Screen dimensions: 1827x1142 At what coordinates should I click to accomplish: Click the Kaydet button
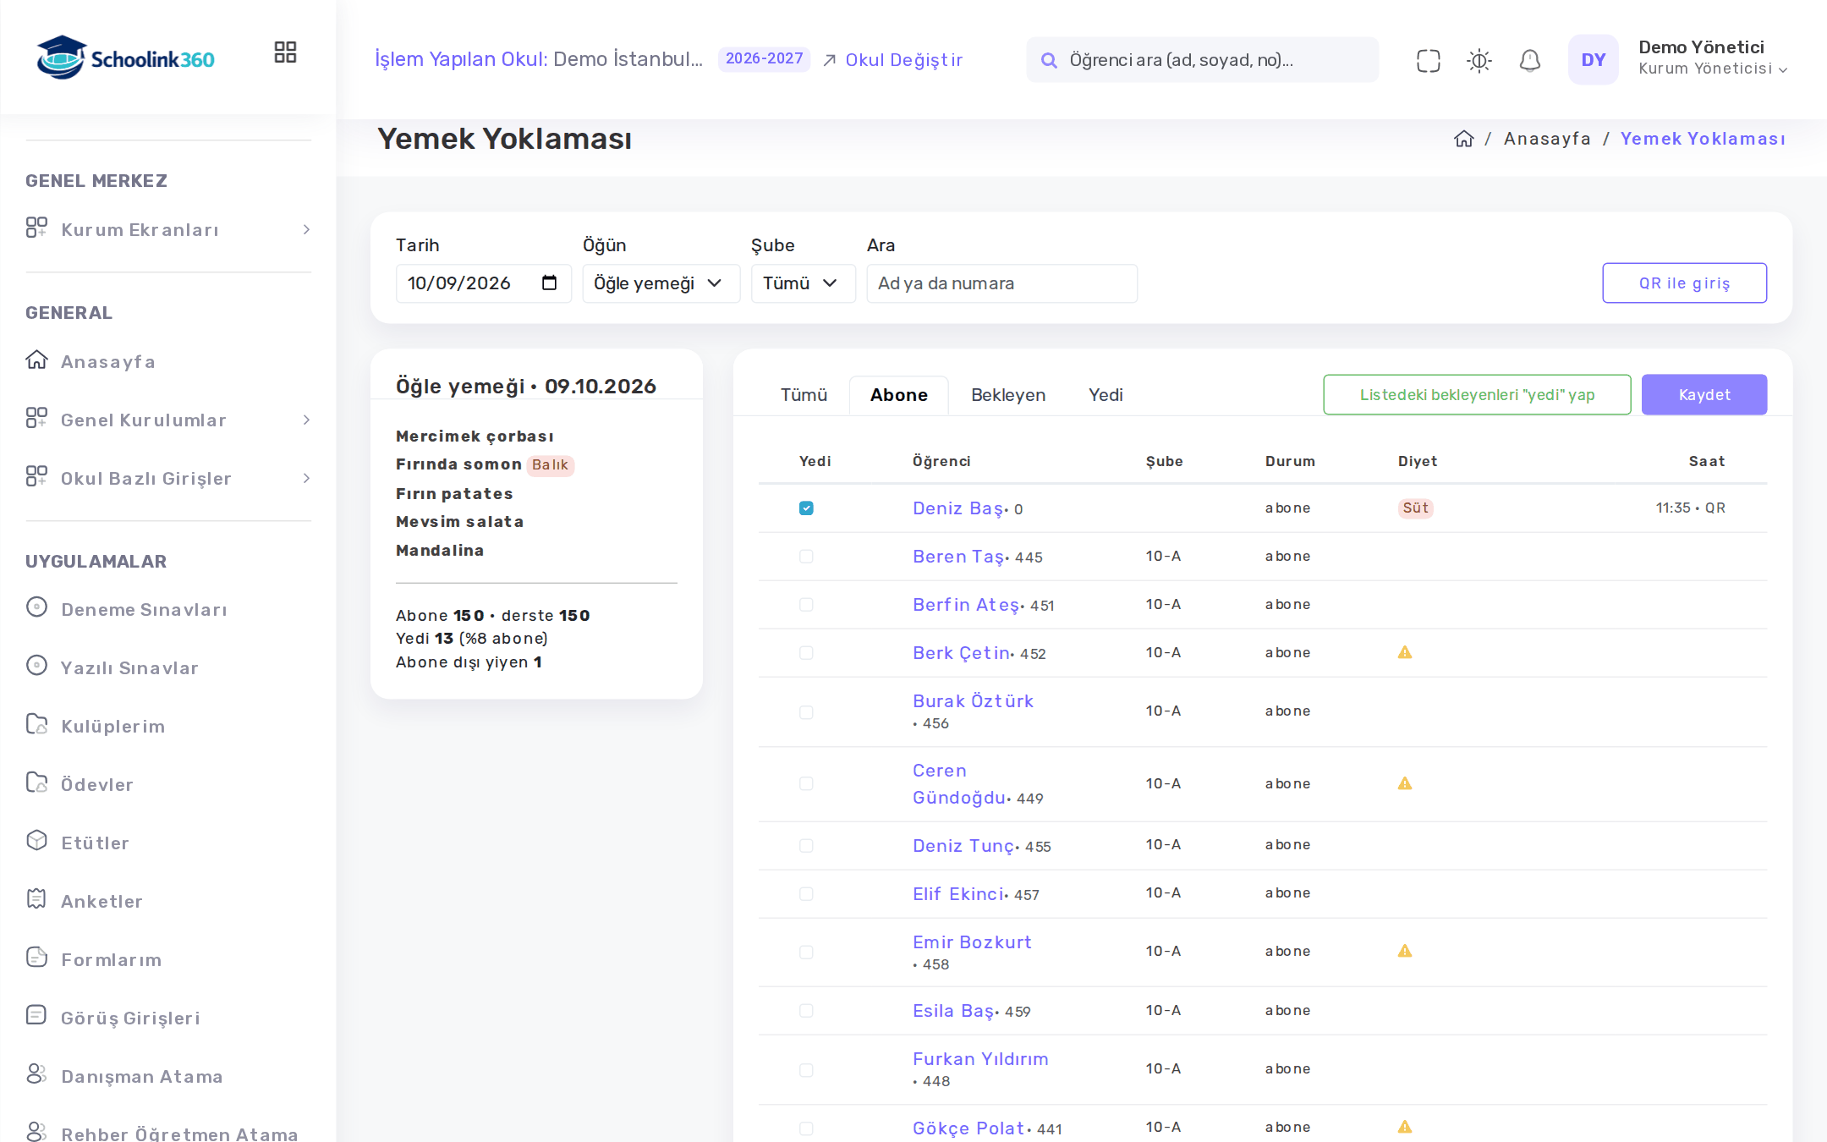(x=1704, y=395)
